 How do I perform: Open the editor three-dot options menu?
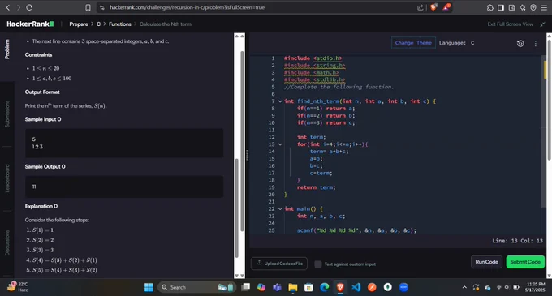[x=536, y=43]
